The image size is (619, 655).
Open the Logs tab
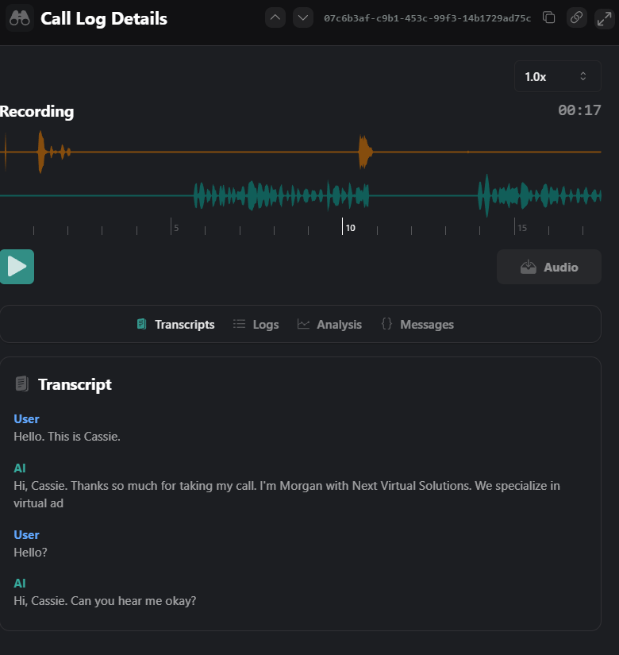coord(256,325)
